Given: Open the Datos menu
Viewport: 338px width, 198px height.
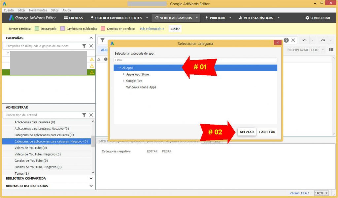Looking at the screenshot, I should tap(54, 10).
